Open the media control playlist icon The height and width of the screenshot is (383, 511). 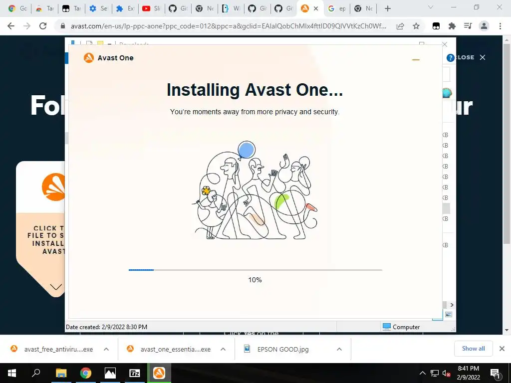tap(468, 26)
